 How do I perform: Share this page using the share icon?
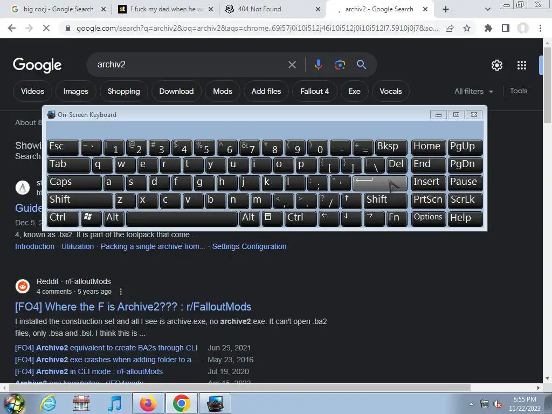click(450, 28)
